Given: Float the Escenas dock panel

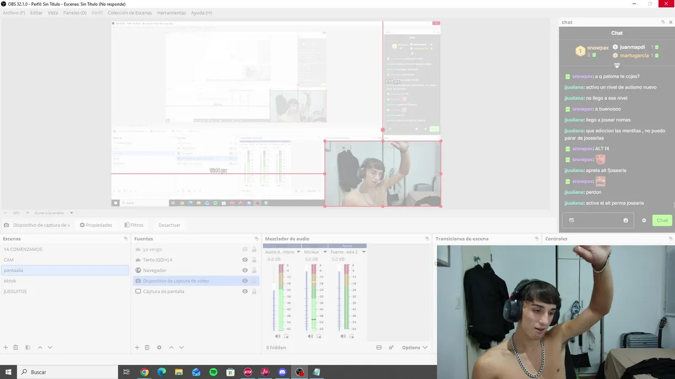Looking at the screenshot, I should (x=126, y=238).
